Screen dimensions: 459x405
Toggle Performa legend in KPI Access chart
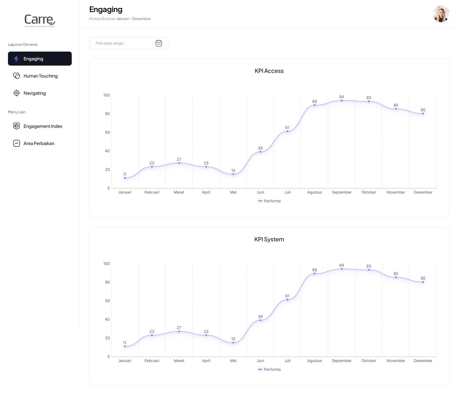pyautogui.click(x=269, y=201)
